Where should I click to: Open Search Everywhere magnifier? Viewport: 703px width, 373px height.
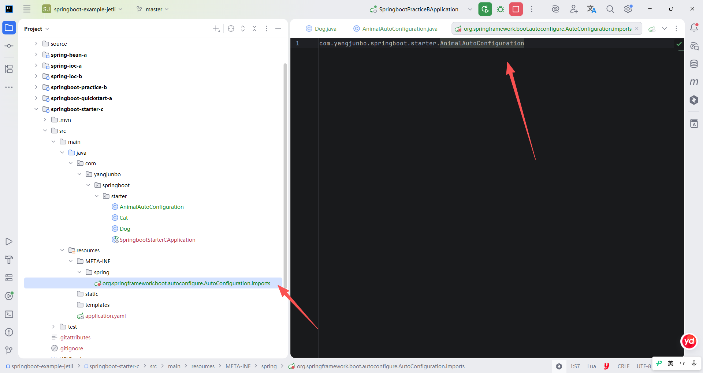[x=610, y=9]
